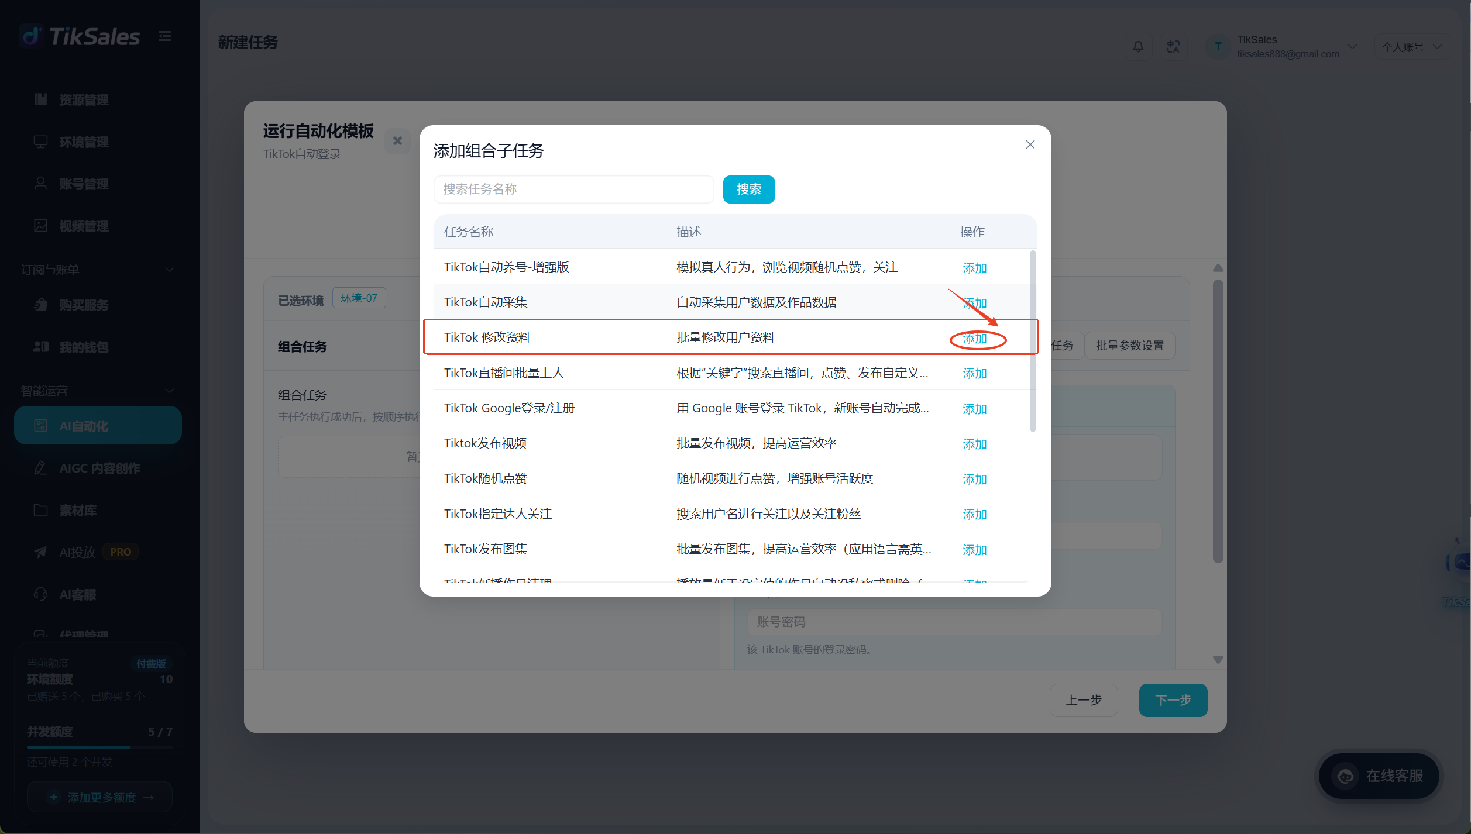Open the 在线客服 chat icon
Image resolution: width=1471 pixels, height=834 pixels.
click(1346, 776)
